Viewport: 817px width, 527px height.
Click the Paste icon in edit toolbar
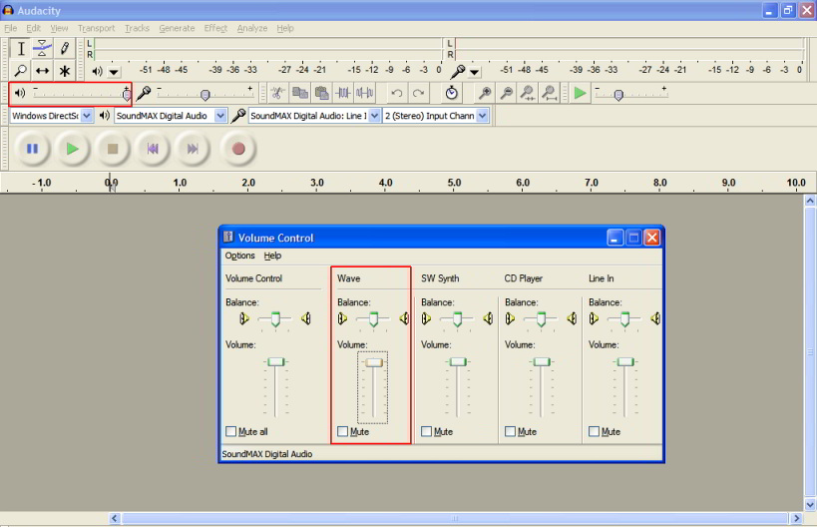click(321, 93)
